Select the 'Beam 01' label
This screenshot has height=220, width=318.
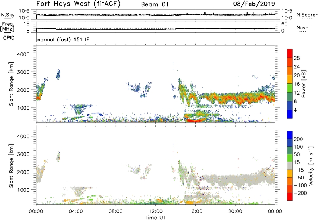coord(155,4)
